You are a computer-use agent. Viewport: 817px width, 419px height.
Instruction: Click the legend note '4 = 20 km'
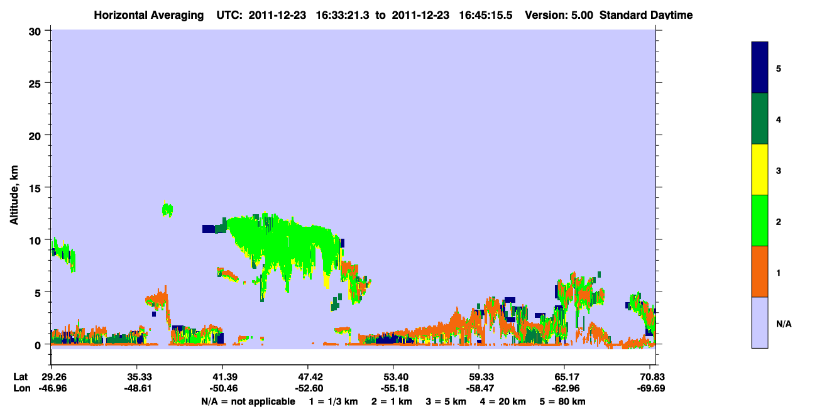pyautogui.click(x=503, y=401)
